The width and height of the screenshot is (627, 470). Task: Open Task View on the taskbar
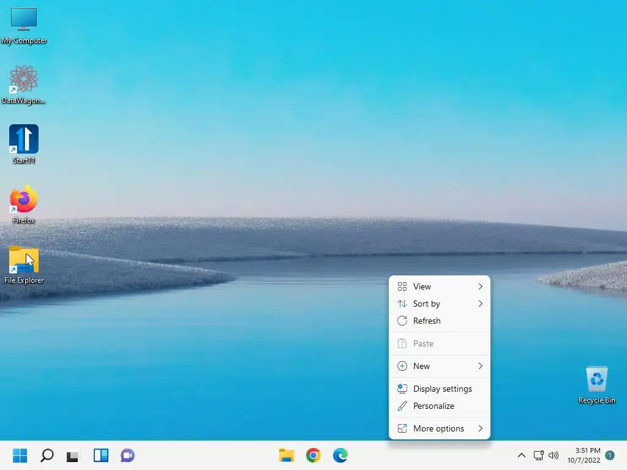click(73, 455)
